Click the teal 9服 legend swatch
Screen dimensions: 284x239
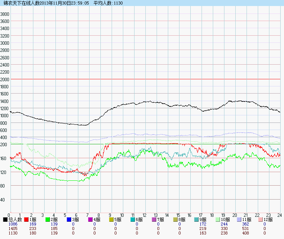[197, 219]
